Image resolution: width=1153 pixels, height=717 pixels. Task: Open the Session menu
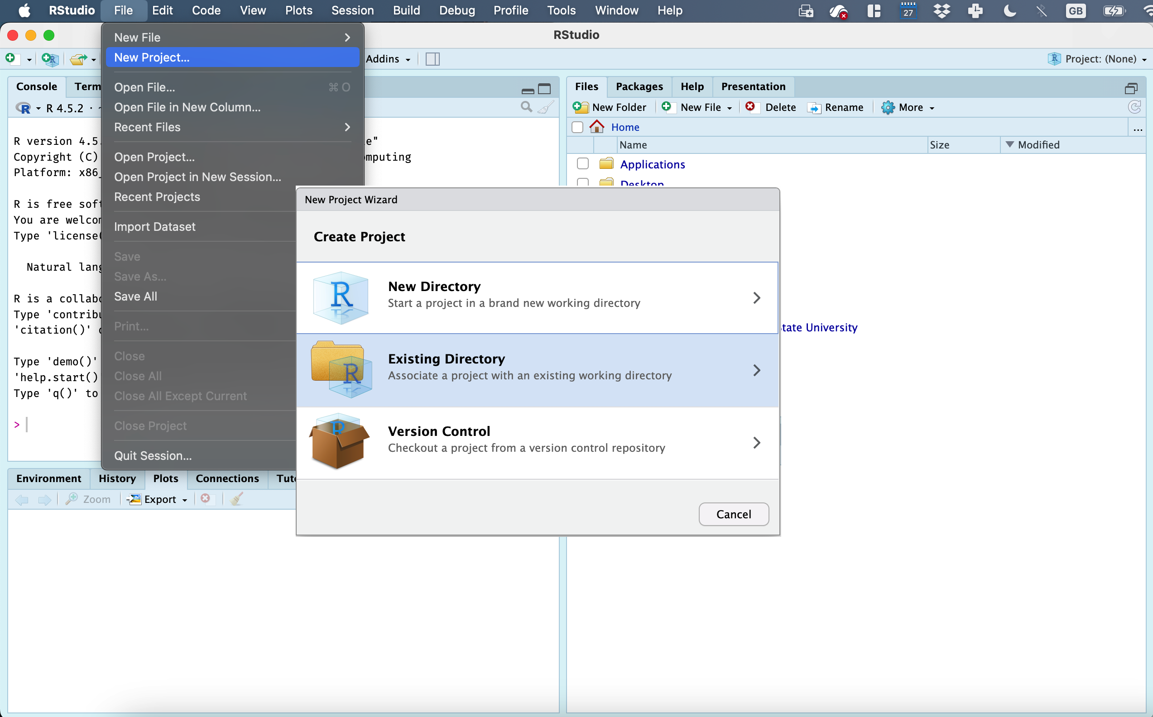(x=352, y=10)
